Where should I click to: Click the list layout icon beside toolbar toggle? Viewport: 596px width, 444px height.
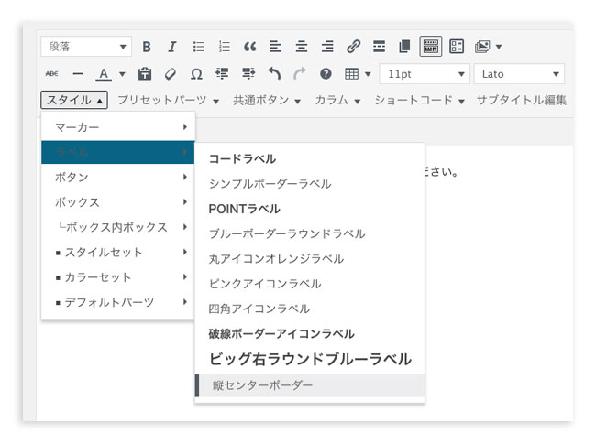pyautogui.click(x=457, y=47)
